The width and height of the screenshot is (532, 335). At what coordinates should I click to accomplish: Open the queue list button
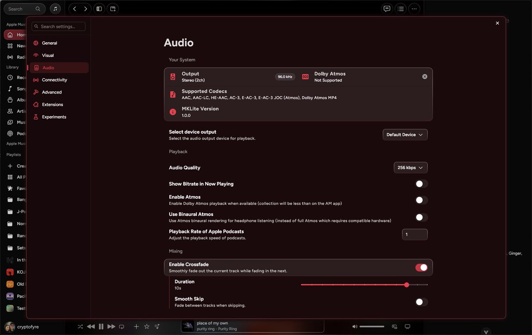(x=401, y=8)
